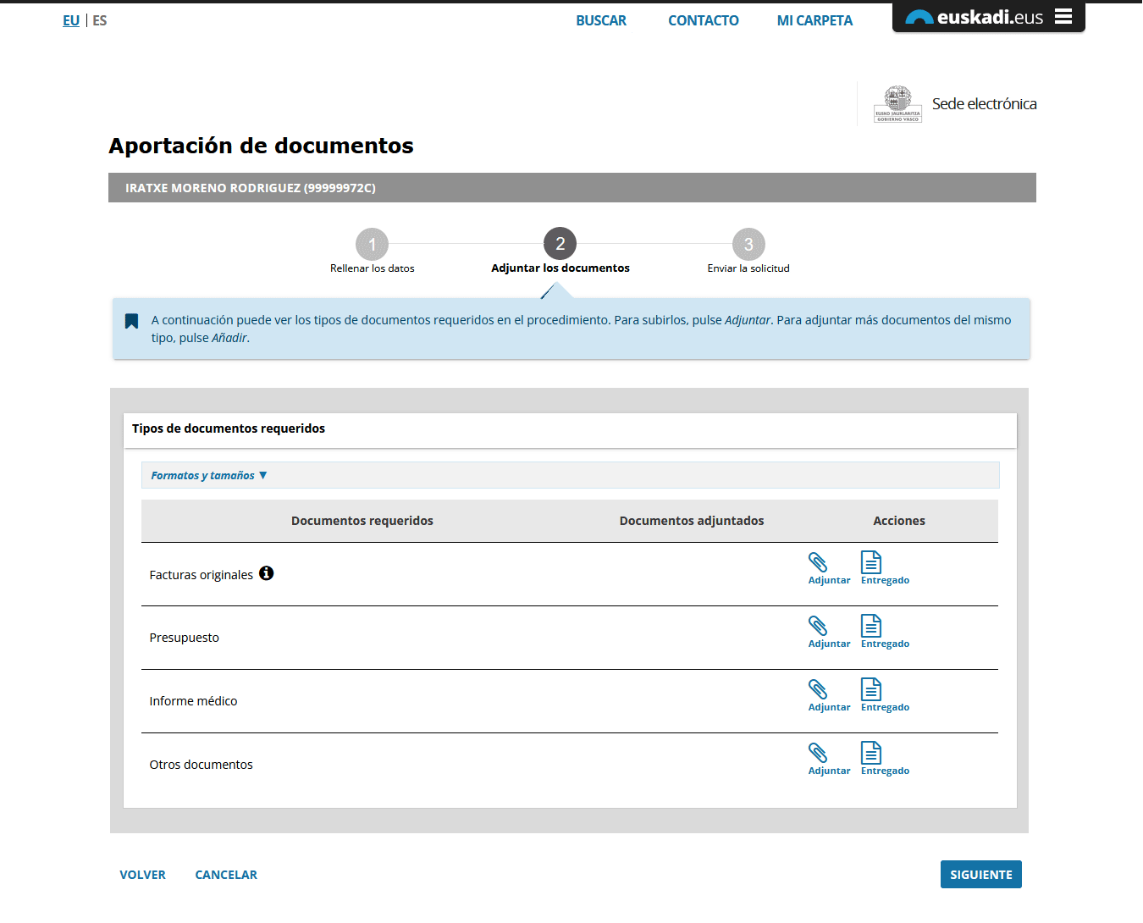Click Entregado icon for Informe médico
The image size is (1143, 923).
tap(871, 691)
